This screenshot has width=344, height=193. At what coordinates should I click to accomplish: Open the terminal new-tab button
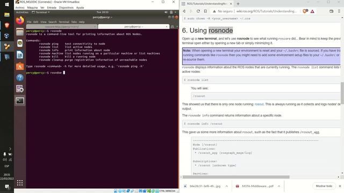click(x=172, y=27)
